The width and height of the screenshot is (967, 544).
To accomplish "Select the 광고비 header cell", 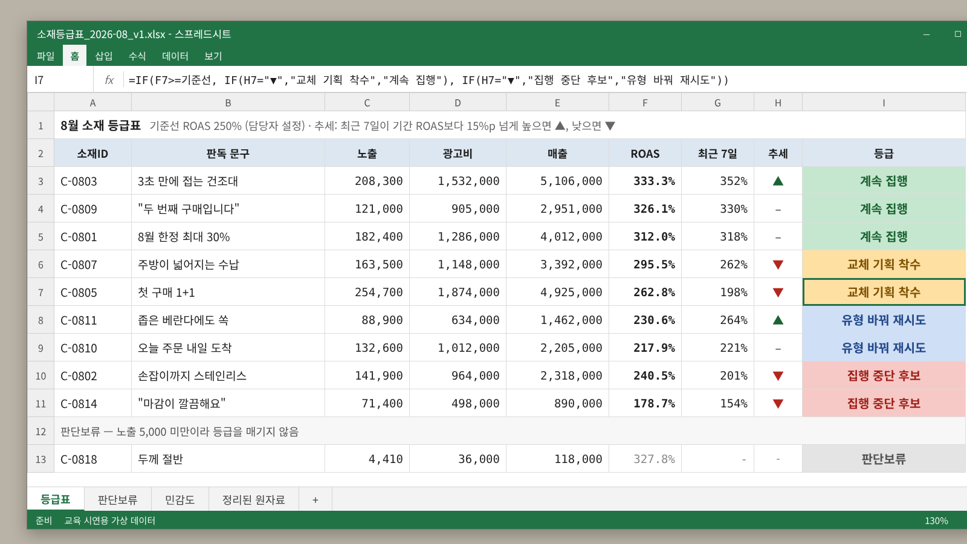I will [x=458, y=154].
